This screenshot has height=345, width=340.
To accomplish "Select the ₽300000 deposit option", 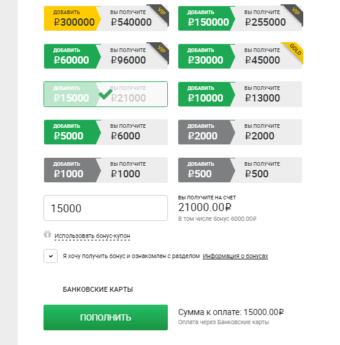I will [x=106, y=18].
